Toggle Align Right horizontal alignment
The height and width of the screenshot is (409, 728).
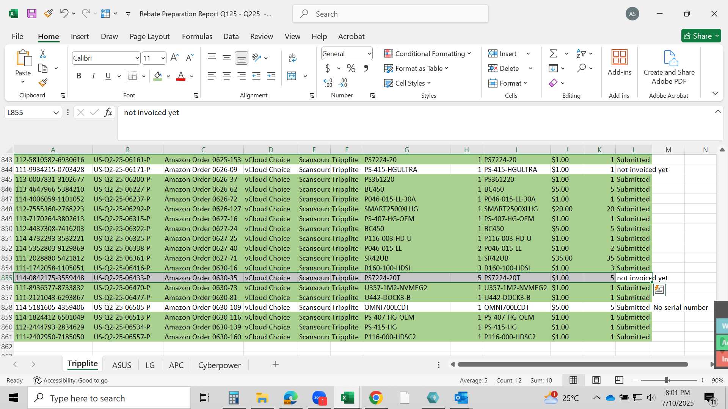click(242, 76)
